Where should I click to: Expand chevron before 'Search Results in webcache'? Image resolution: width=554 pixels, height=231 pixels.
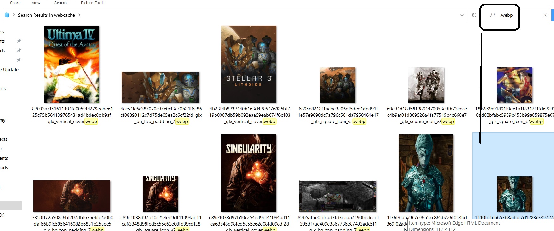pos(14,15)
